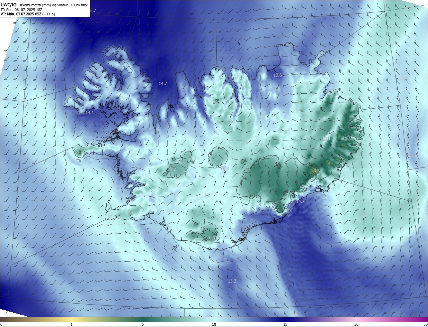428x327 pixels.
Task: Click the 13.6 value on the northeast coast
Action: 278,75
